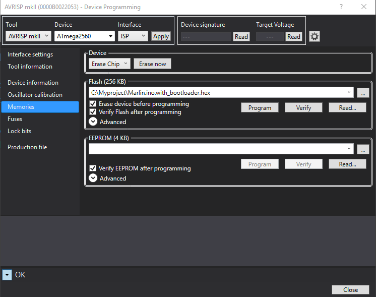Close the Device Programming window
Viewport: 376px width, 297px height.
[x=364, y=7]
